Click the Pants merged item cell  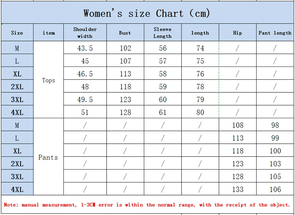click(x=49, y=157)
